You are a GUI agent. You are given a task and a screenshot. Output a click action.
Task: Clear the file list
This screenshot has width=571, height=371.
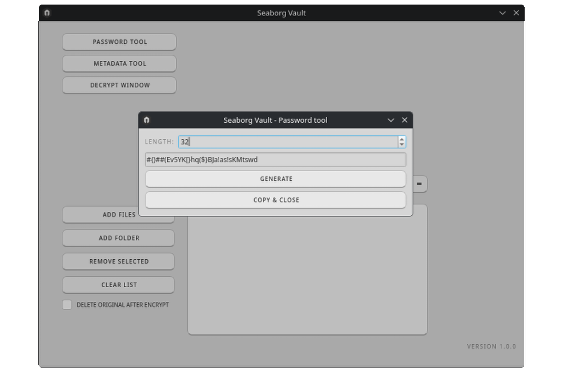point(118,285)
